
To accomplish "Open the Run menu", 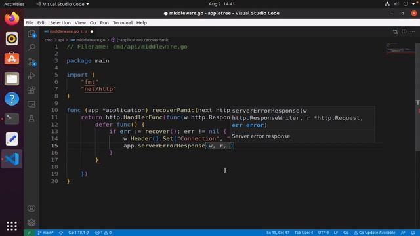I will tap(104, 23).
